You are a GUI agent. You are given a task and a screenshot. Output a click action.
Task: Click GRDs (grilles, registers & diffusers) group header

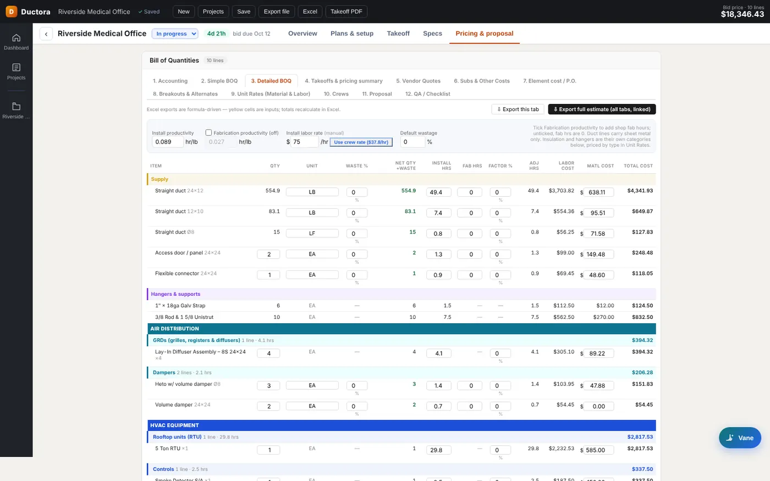tap(401, 340)
